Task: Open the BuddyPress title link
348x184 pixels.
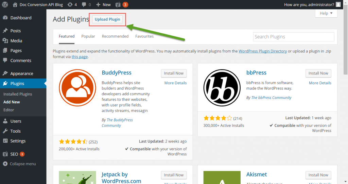Action: click(117, 73)
